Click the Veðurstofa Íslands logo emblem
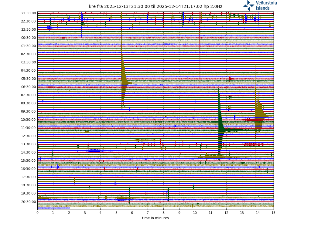 tap(248, 5)
